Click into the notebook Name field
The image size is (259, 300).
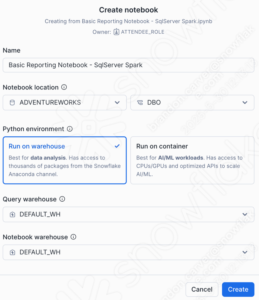pyautogui.click(x=128, y=65)
